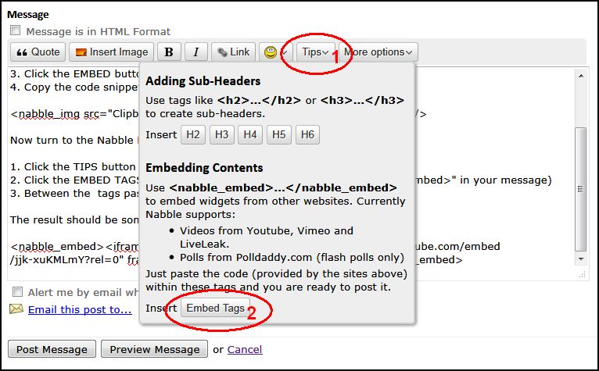
Task: Check the Alert me by email box
Action: tap(16, 291)
